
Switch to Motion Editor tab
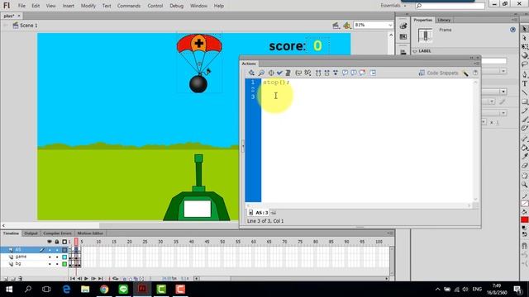90,233
